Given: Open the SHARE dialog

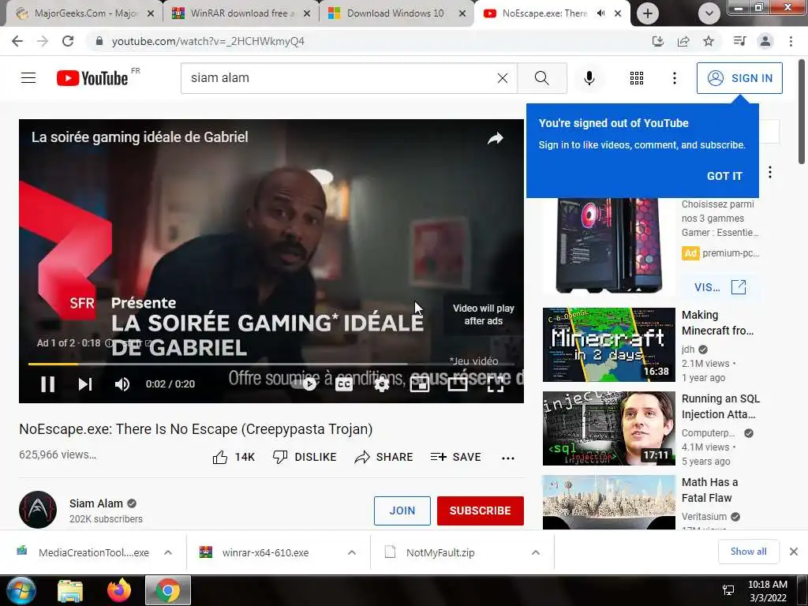Looking at the screenshot, I should click(384, 457).
